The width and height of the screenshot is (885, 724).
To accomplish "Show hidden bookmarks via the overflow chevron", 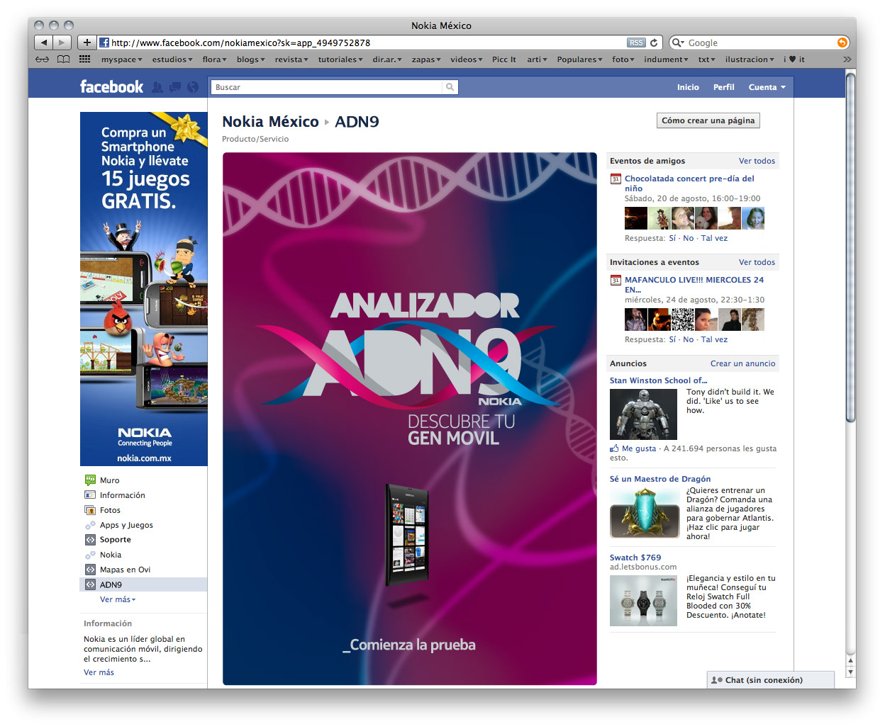I will (x=847, y=60).
